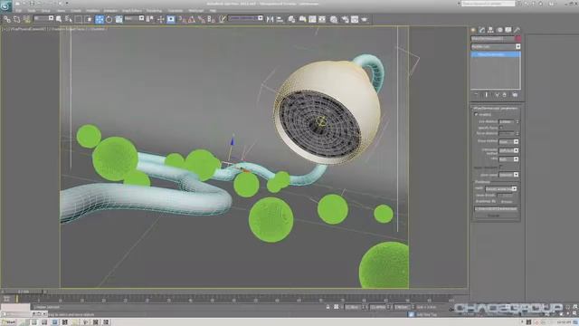Toggle Keyboard Shortcut Override
The width and height of the screenshot is (579, 326).
pyautogui.click(x=171, y=19)
